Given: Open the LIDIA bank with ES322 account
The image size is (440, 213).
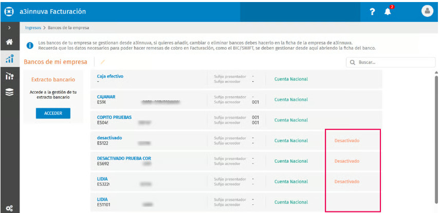Looking at the screenshot, I should click(x=102, y=179).
